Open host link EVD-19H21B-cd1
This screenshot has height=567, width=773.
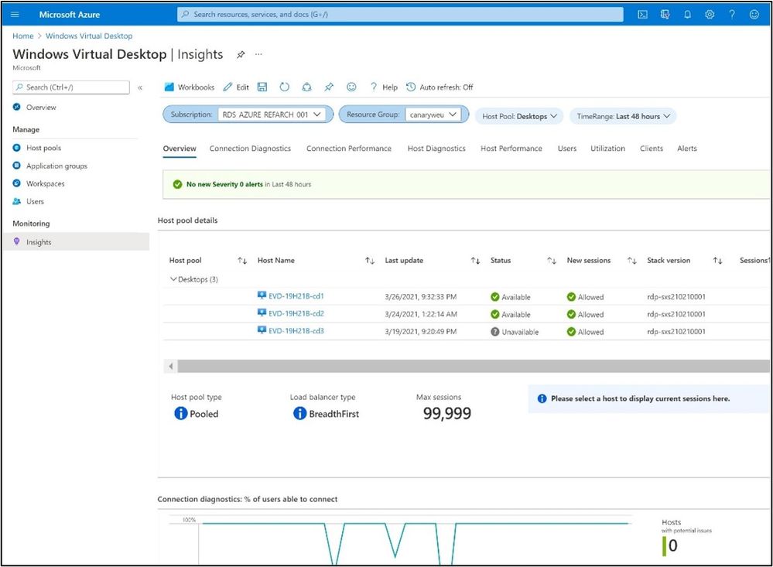pos(296,296)
